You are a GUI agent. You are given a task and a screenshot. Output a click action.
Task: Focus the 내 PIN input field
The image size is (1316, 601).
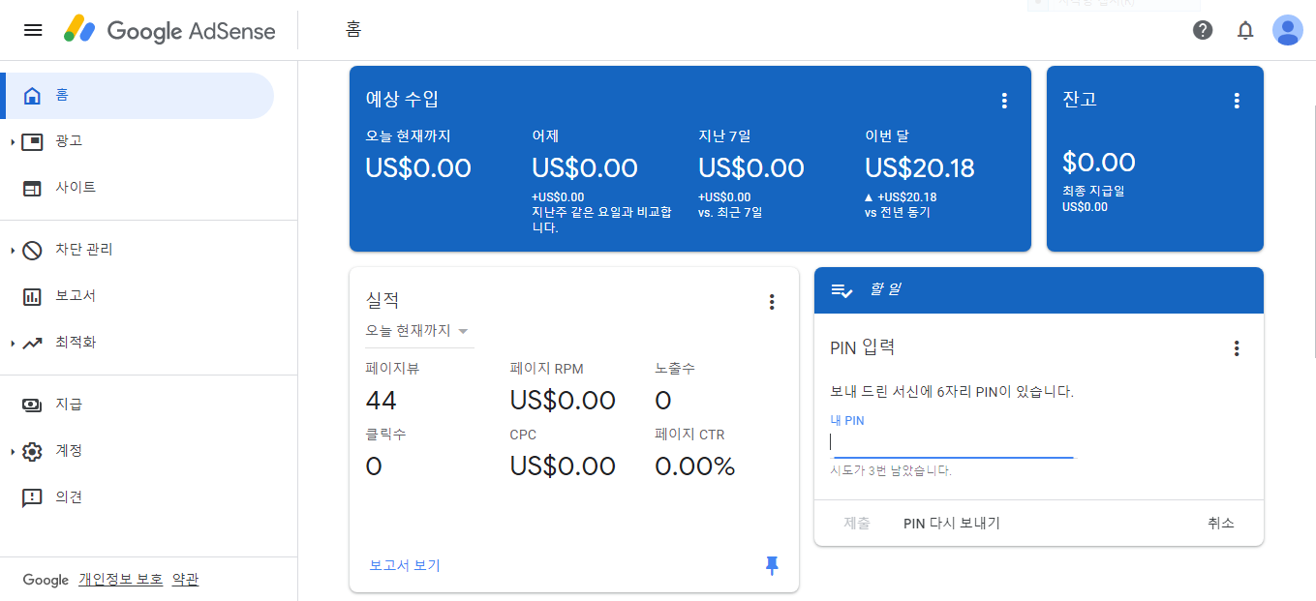click(x=952, y=443)
